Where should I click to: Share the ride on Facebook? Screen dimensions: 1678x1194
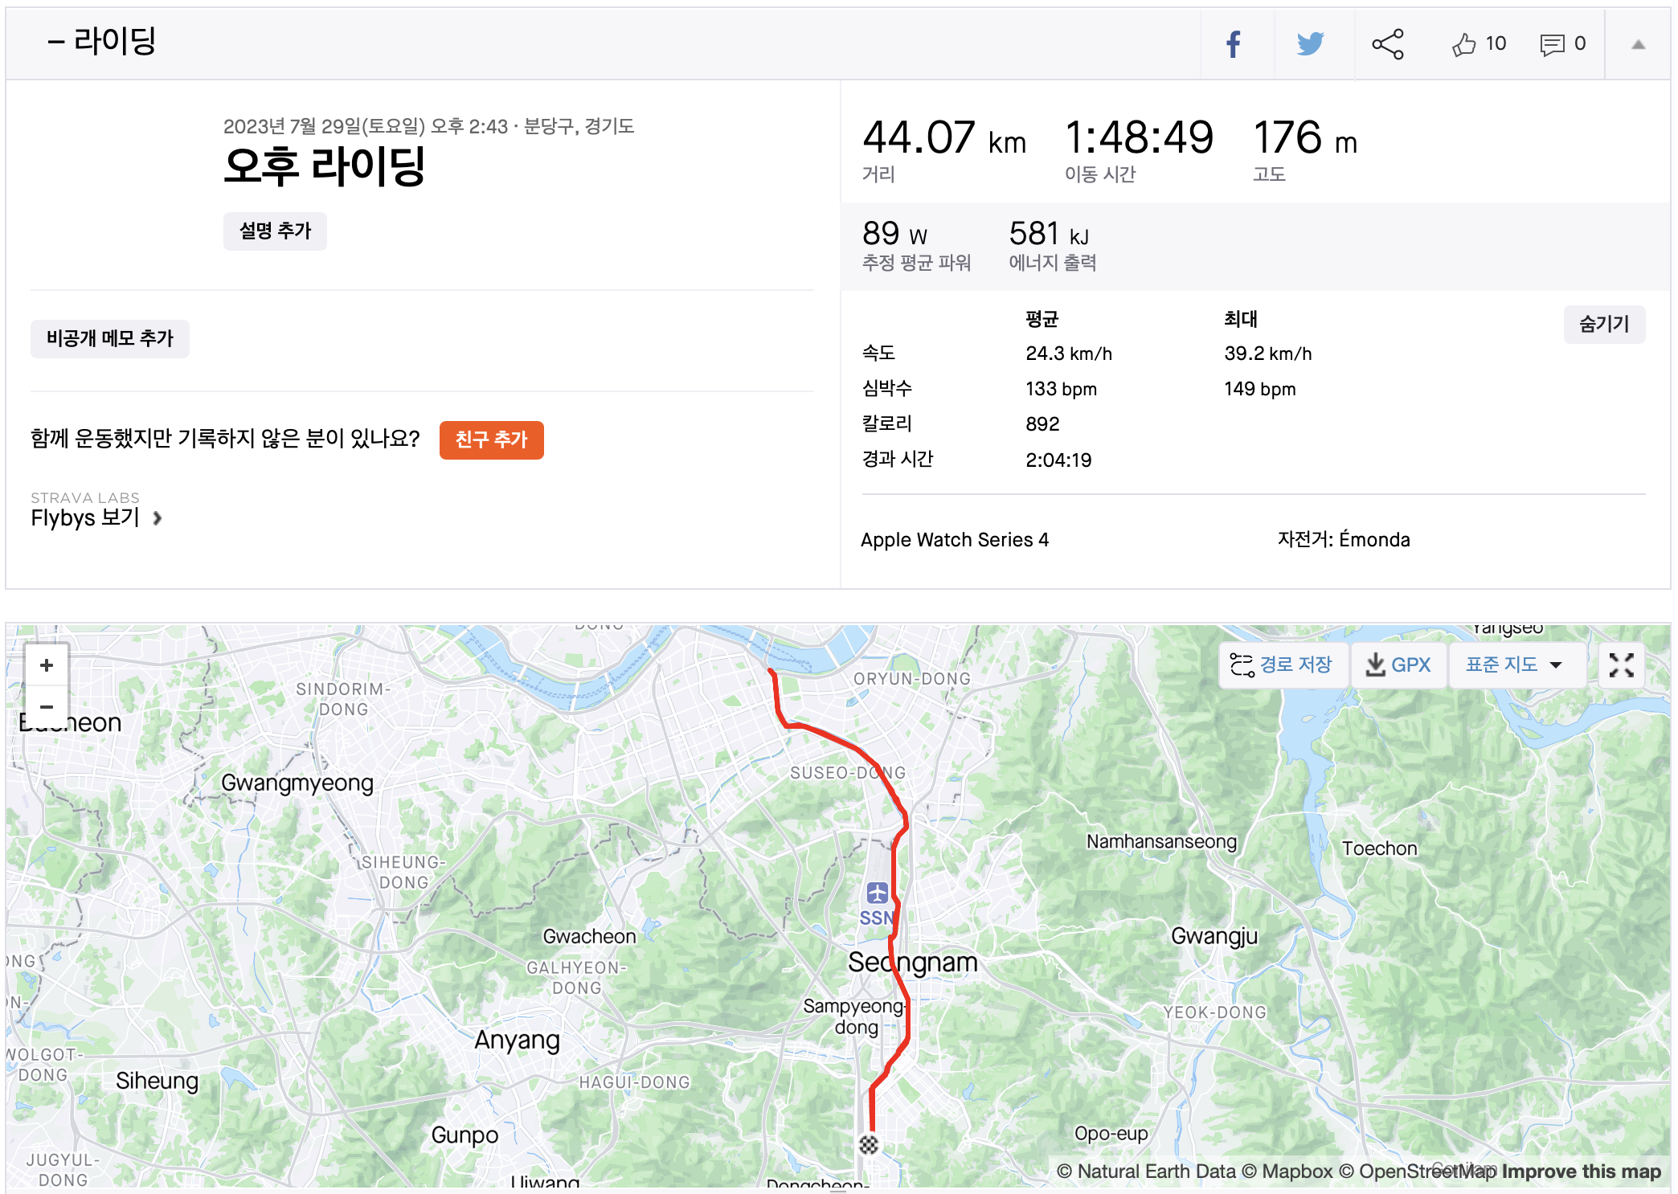[x=1234, y=44]
